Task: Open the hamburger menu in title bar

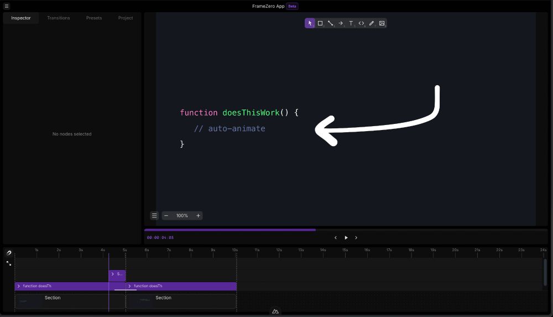Action: (6, 6)
